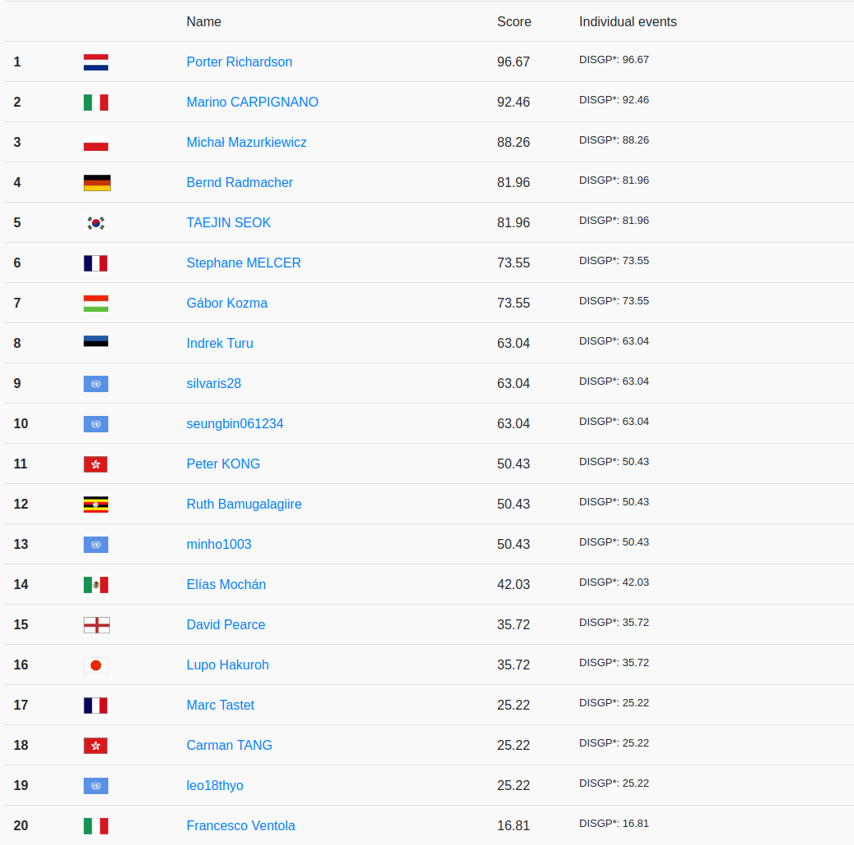Click the South Korea flag by TAEJIN SEOK

coord(96,223)
